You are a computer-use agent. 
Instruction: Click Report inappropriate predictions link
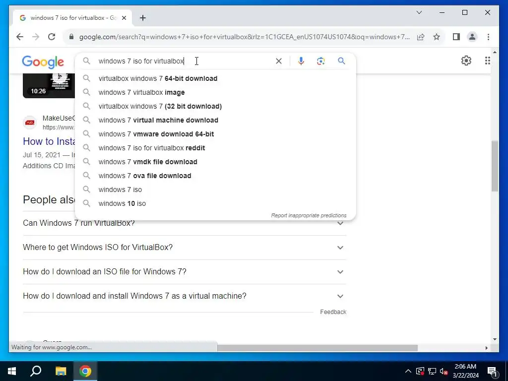point(309,215)
